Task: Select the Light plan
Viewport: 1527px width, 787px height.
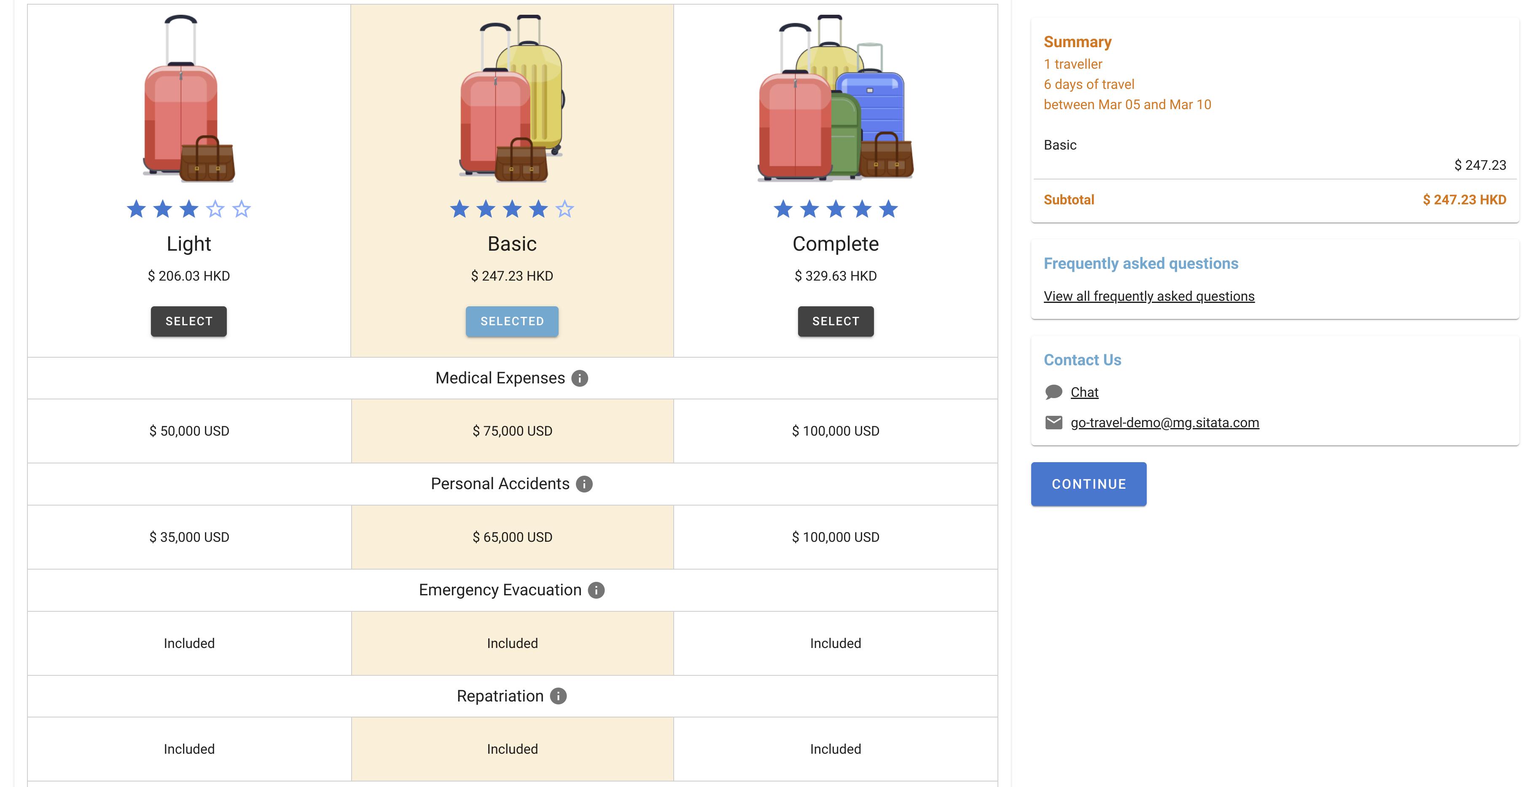Action: click(188, 321)
